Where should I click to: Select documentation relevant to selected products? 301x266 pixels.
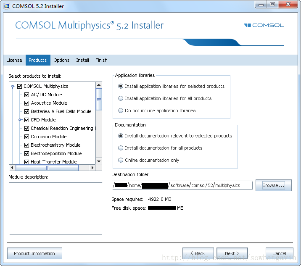(x=121, y=136)
